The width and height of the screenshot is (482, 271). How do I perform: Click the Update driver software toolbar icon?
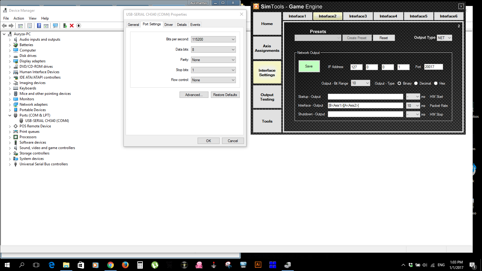65,26
